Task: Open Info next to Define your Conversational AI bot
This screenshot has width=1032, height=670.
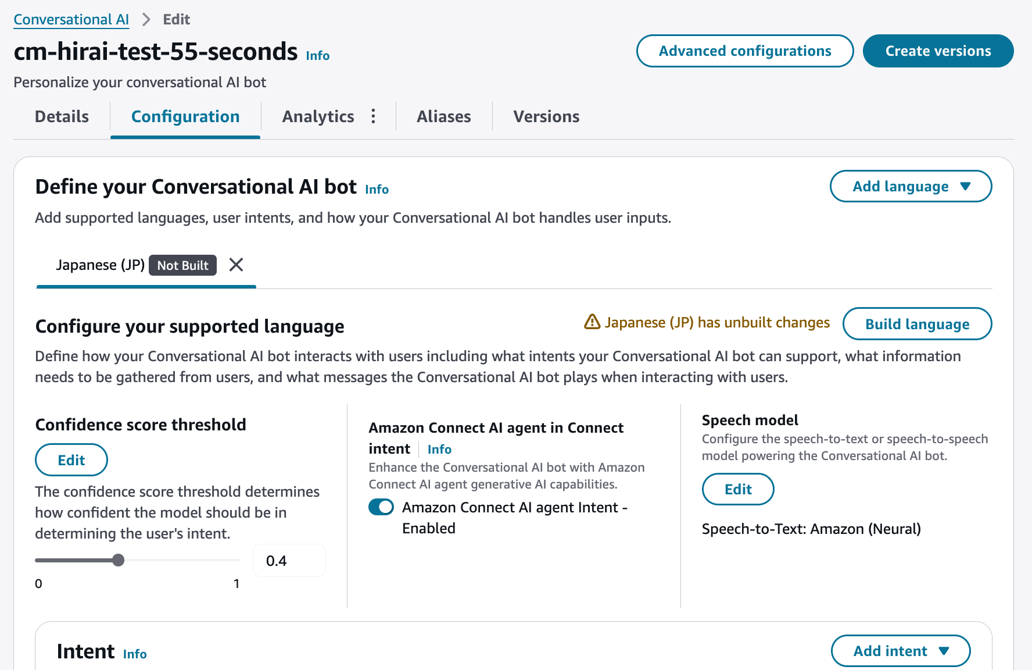Action: (377, 190)
